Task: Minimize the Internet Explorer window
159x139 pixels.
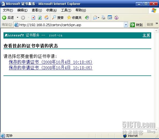Action: click(x=139, y=4)
